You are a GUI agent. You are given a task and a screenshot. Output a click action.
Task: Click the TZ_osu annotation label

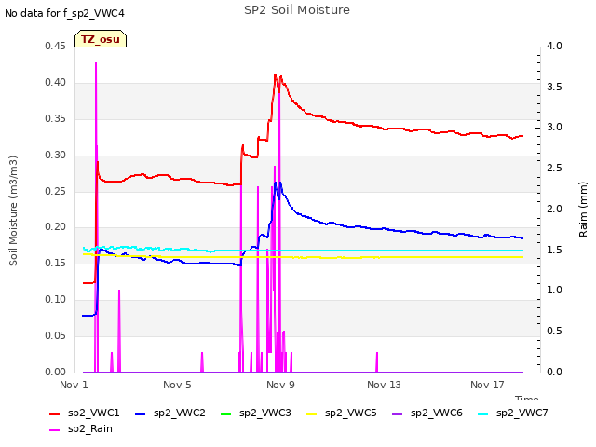click(x=101, y=39)
